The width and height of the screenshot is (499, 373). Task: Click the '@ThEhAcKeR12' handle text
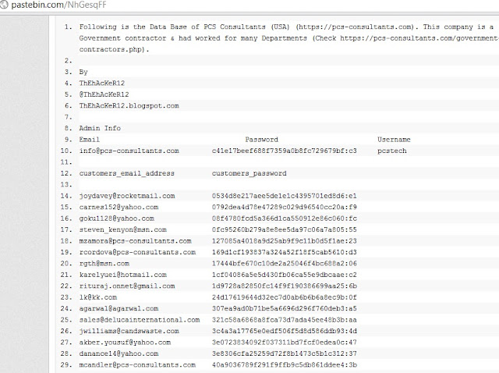pos(104,94)
